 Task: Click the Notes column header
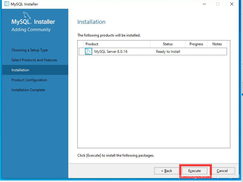point(217,44)
